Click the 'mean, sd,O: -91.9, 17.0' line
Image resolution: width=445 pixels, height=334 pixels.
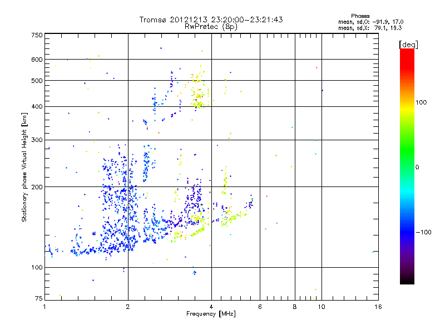(x=370, y=22)
